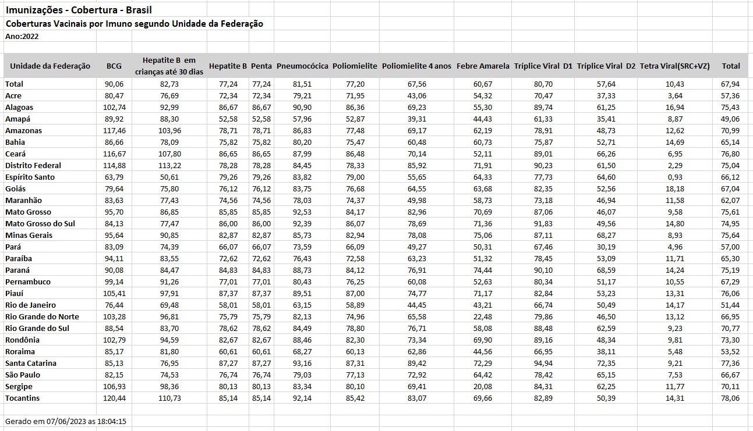This screenshot has height=431, width=753.
Task: Select Goiás Tetra Viral value 18,18
Action: tap(675, 188)
